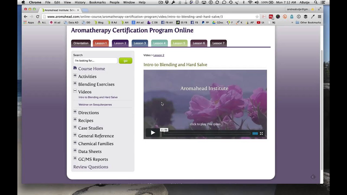Open the Apps bookmarks shortcut
The width and height of the screenshot is (347, 195).
(29, 22)
